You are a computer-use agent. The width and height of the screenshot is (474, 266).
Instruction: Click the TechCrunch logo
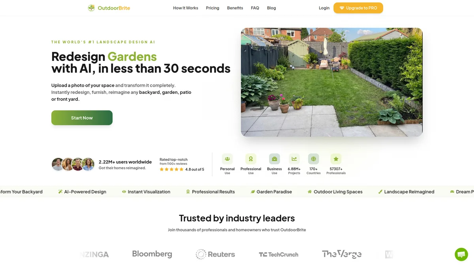pos(278,255)
